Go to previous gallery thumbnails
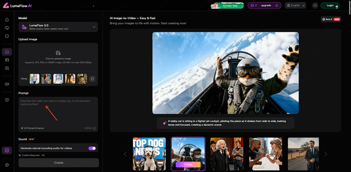Image resolution: width=351 pixels, height=172 pixels. [125, 154]
